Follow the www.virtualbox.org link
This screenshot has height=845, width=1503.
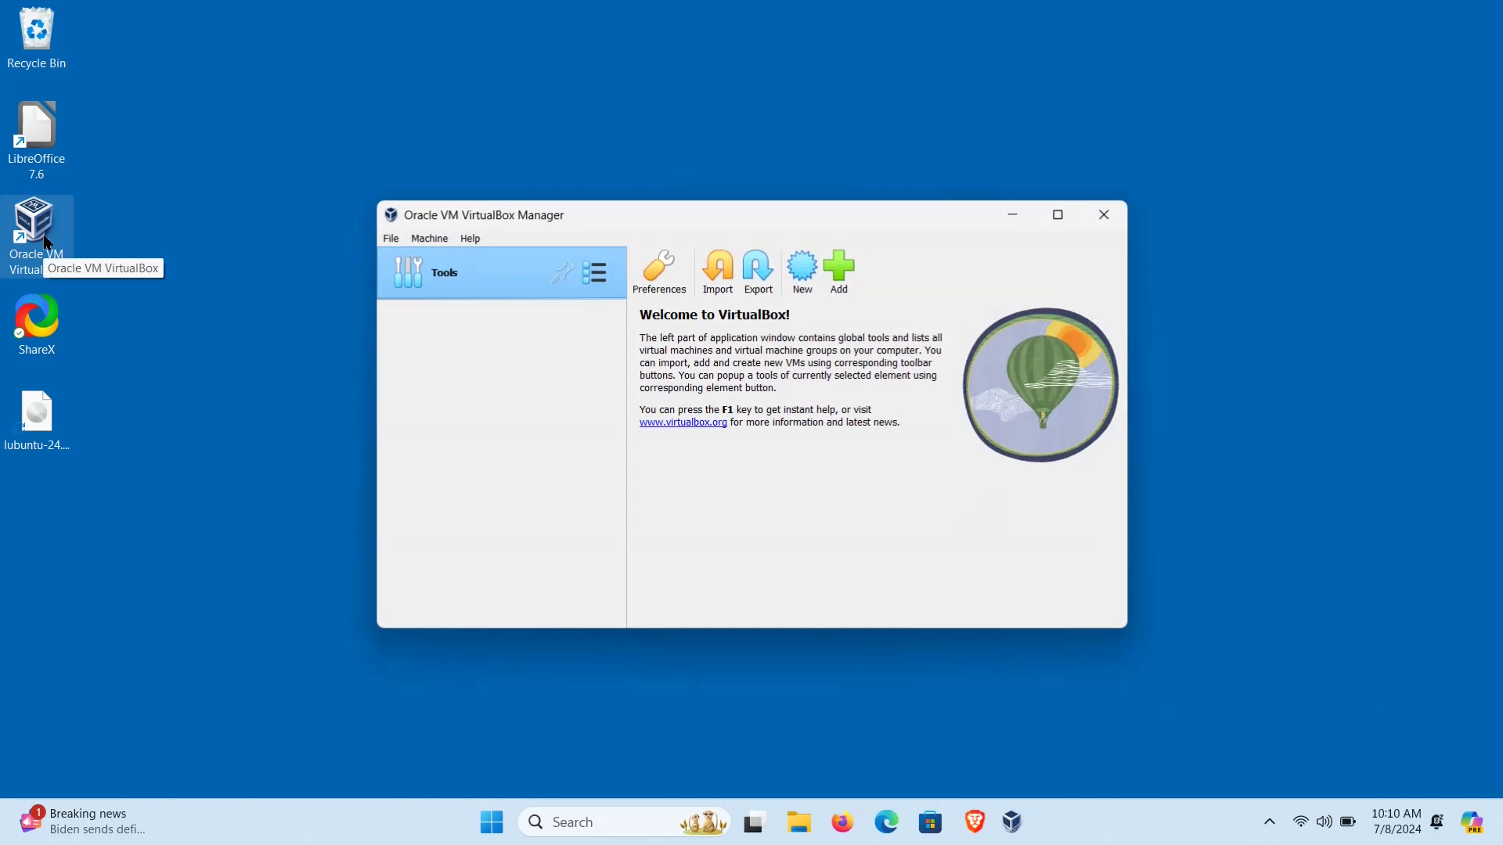(683, 422)
